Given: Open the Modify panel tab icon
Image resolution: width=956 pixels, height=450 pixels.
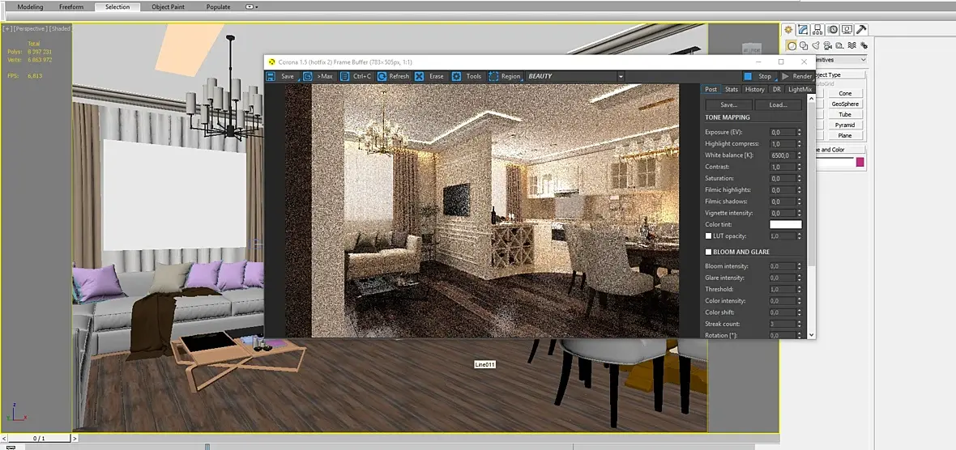Looking at the screenshot, I should click(x=804, y=29).
